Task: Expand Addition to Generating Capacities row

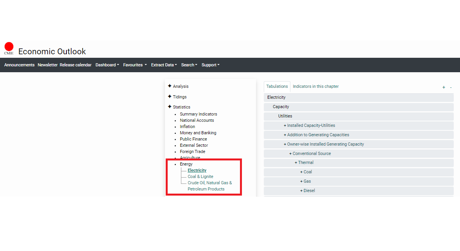Action: (318, 135)
